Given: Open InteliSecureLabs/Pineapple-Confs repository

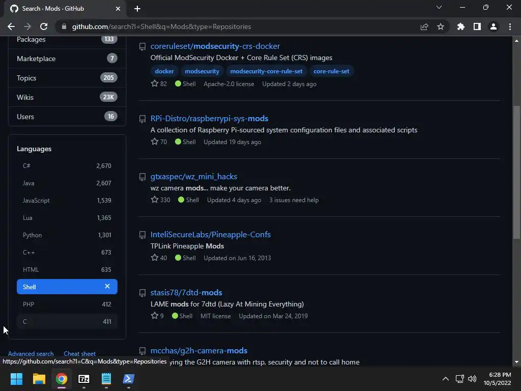Looking at the screenshot, I should tap(210, 234).
